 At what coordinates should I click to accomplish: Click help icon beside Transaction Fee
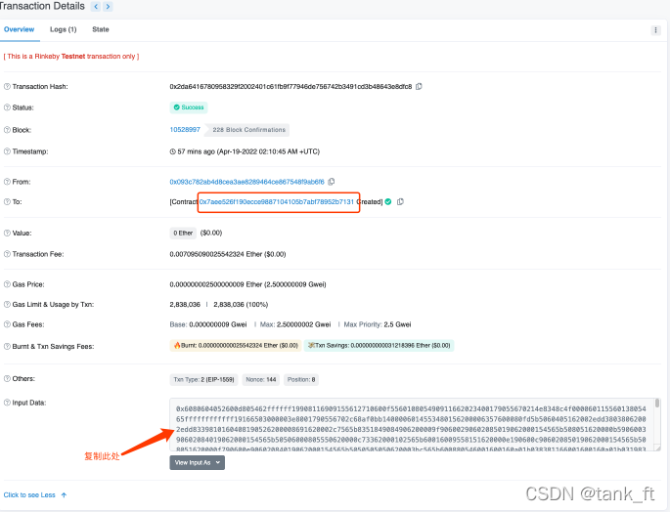pos(7,254)
